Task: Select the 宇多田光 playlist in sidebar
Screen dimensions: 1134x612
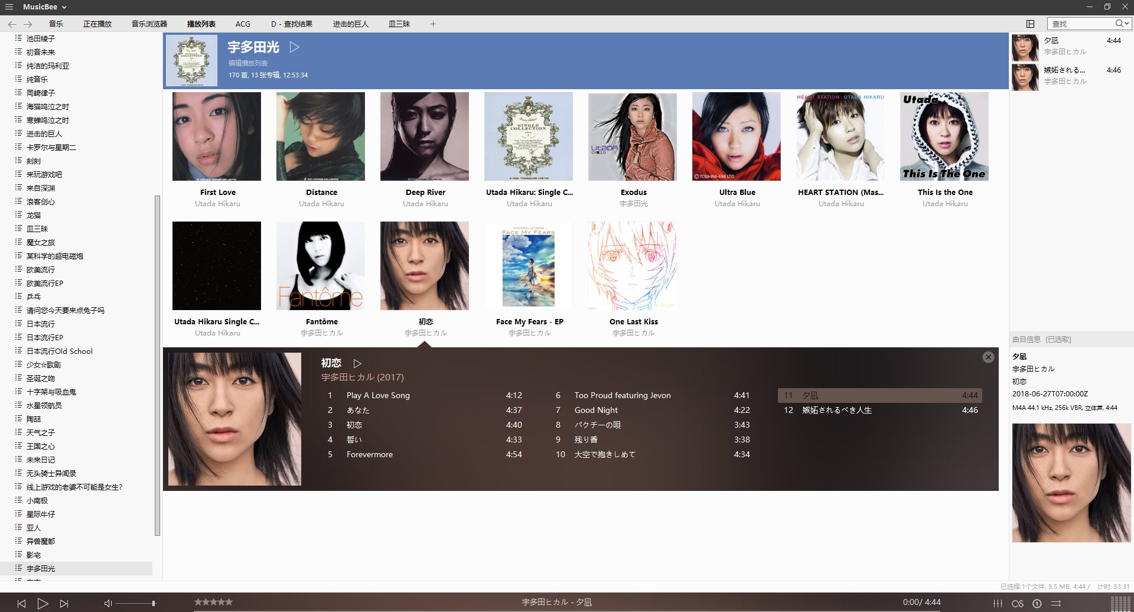Action: (76, 568)
